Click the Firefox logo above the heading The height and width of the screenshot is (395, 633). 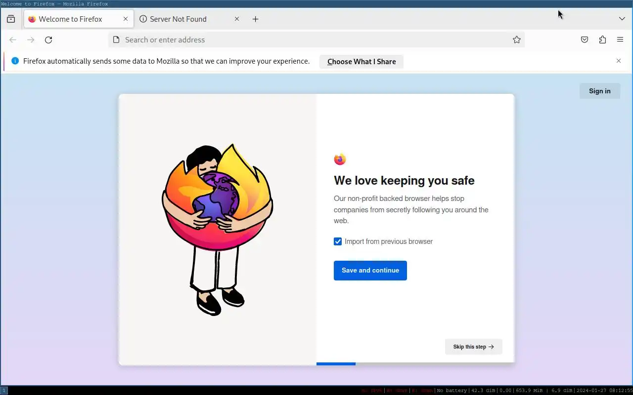(340, 159)
